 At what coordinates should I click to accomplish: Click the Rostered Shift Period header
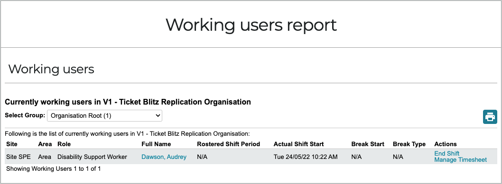tap(229, 144)
